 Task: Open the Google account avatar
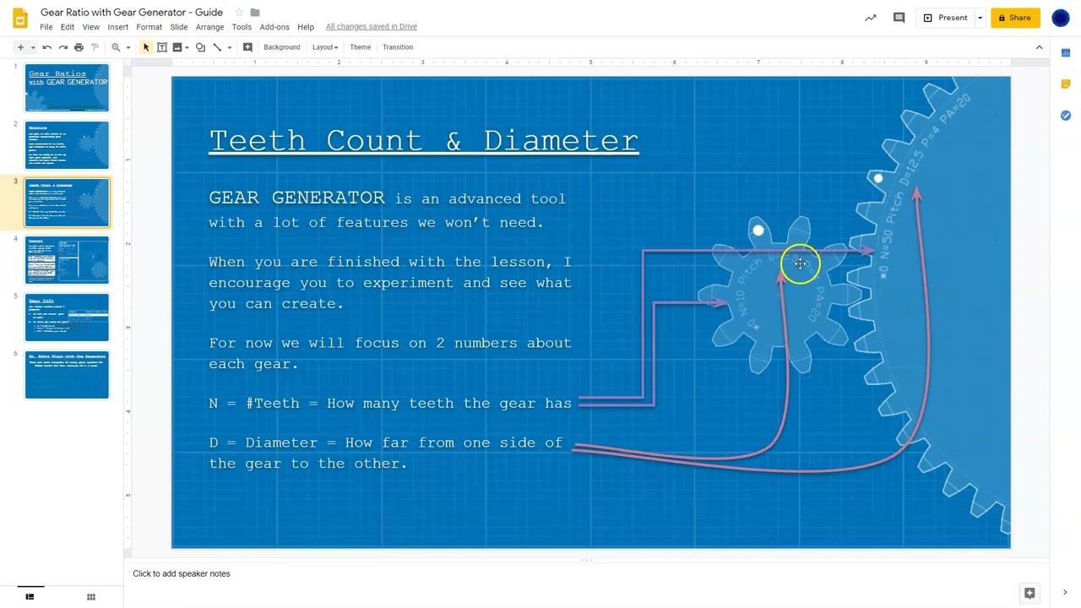click(1061, 18)
